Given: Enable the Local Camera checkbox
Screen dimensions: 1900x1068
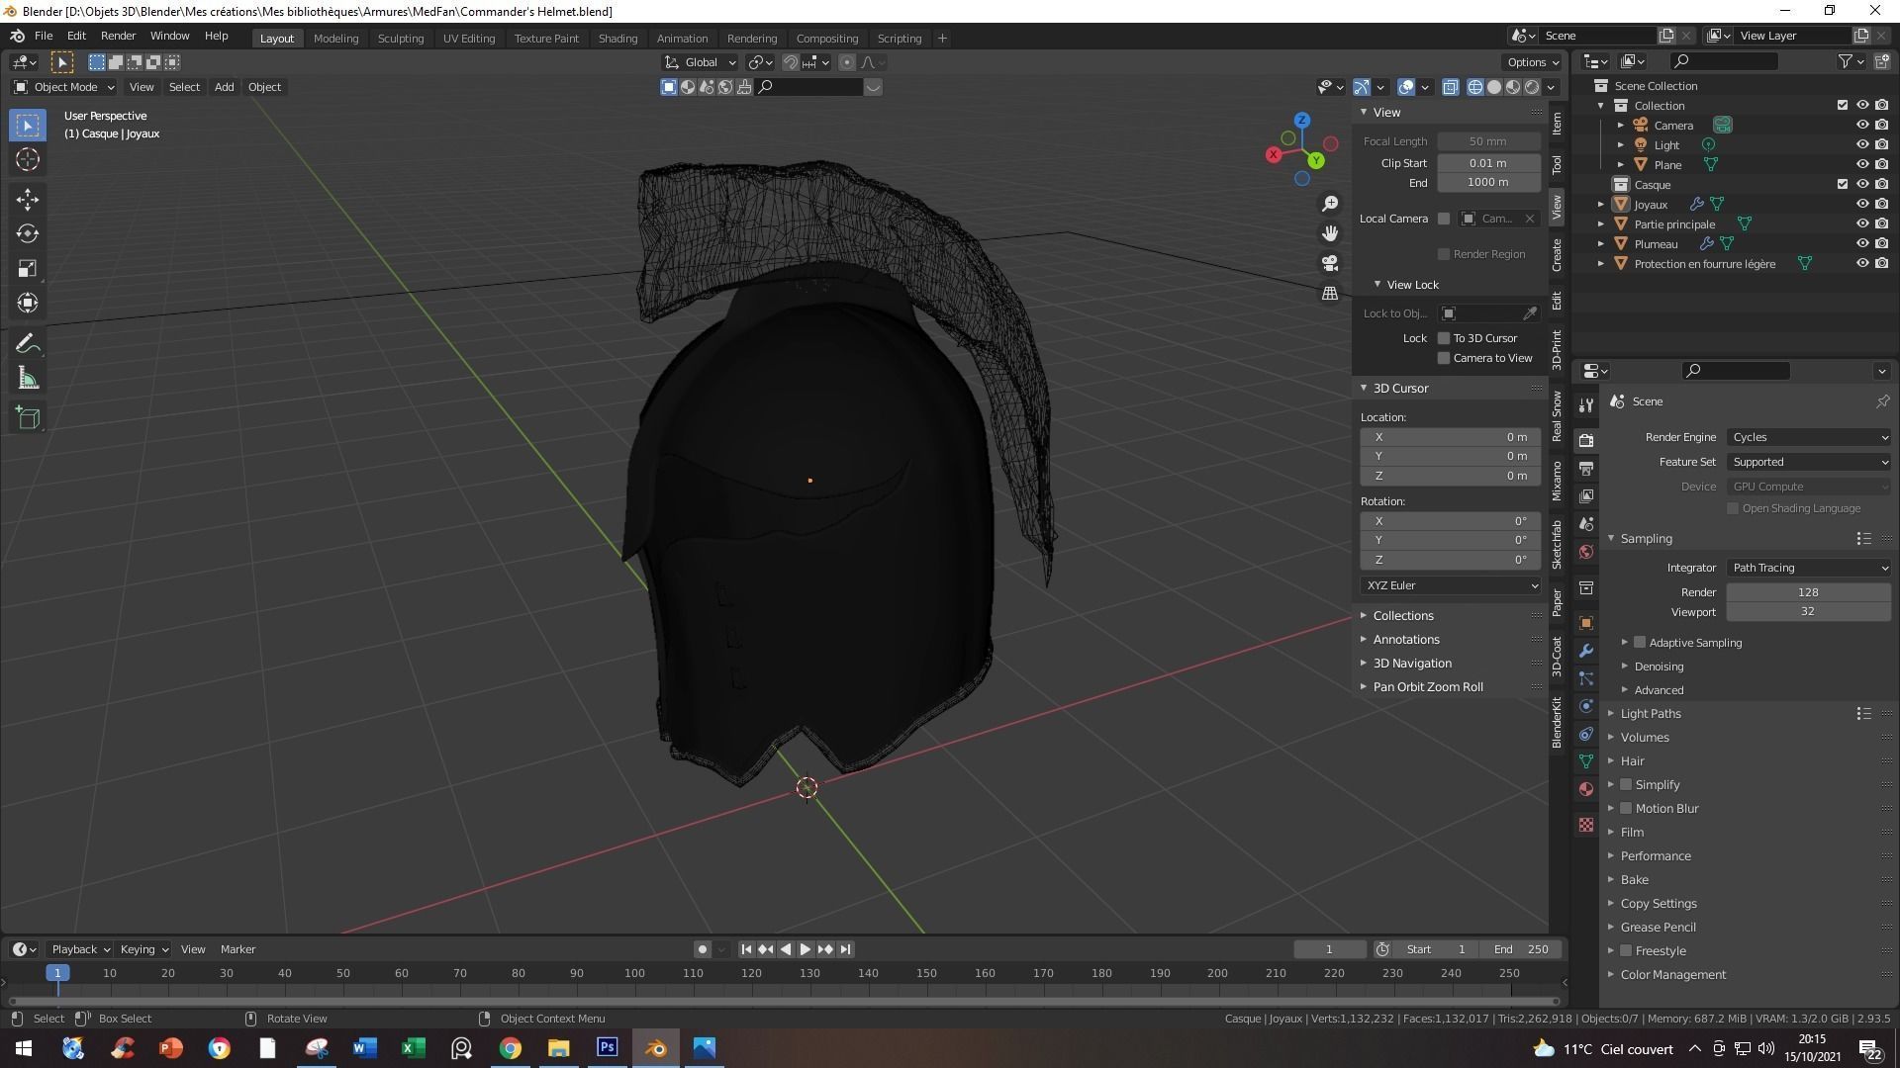Looking at the screenshot, I should click(x=1444, y=219).
